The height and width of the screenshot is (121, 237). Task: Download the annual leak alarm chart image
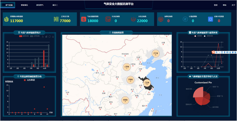click(53, 37)
